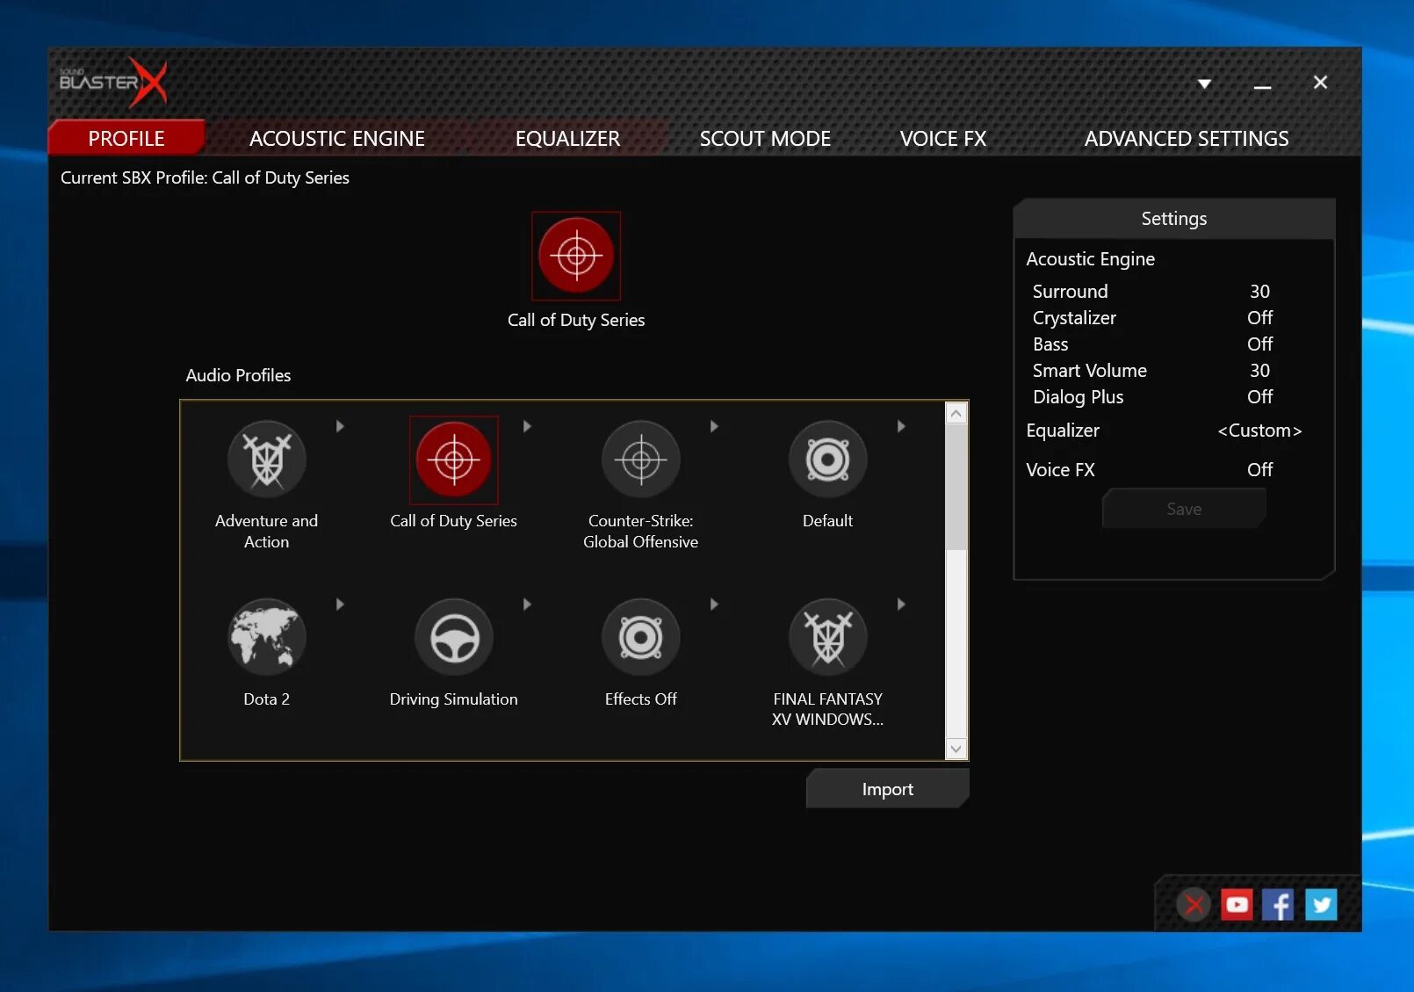Viewport: 1414px width, 992px height.
Task: Click the Effects Off label text
Action: point(640,699)
